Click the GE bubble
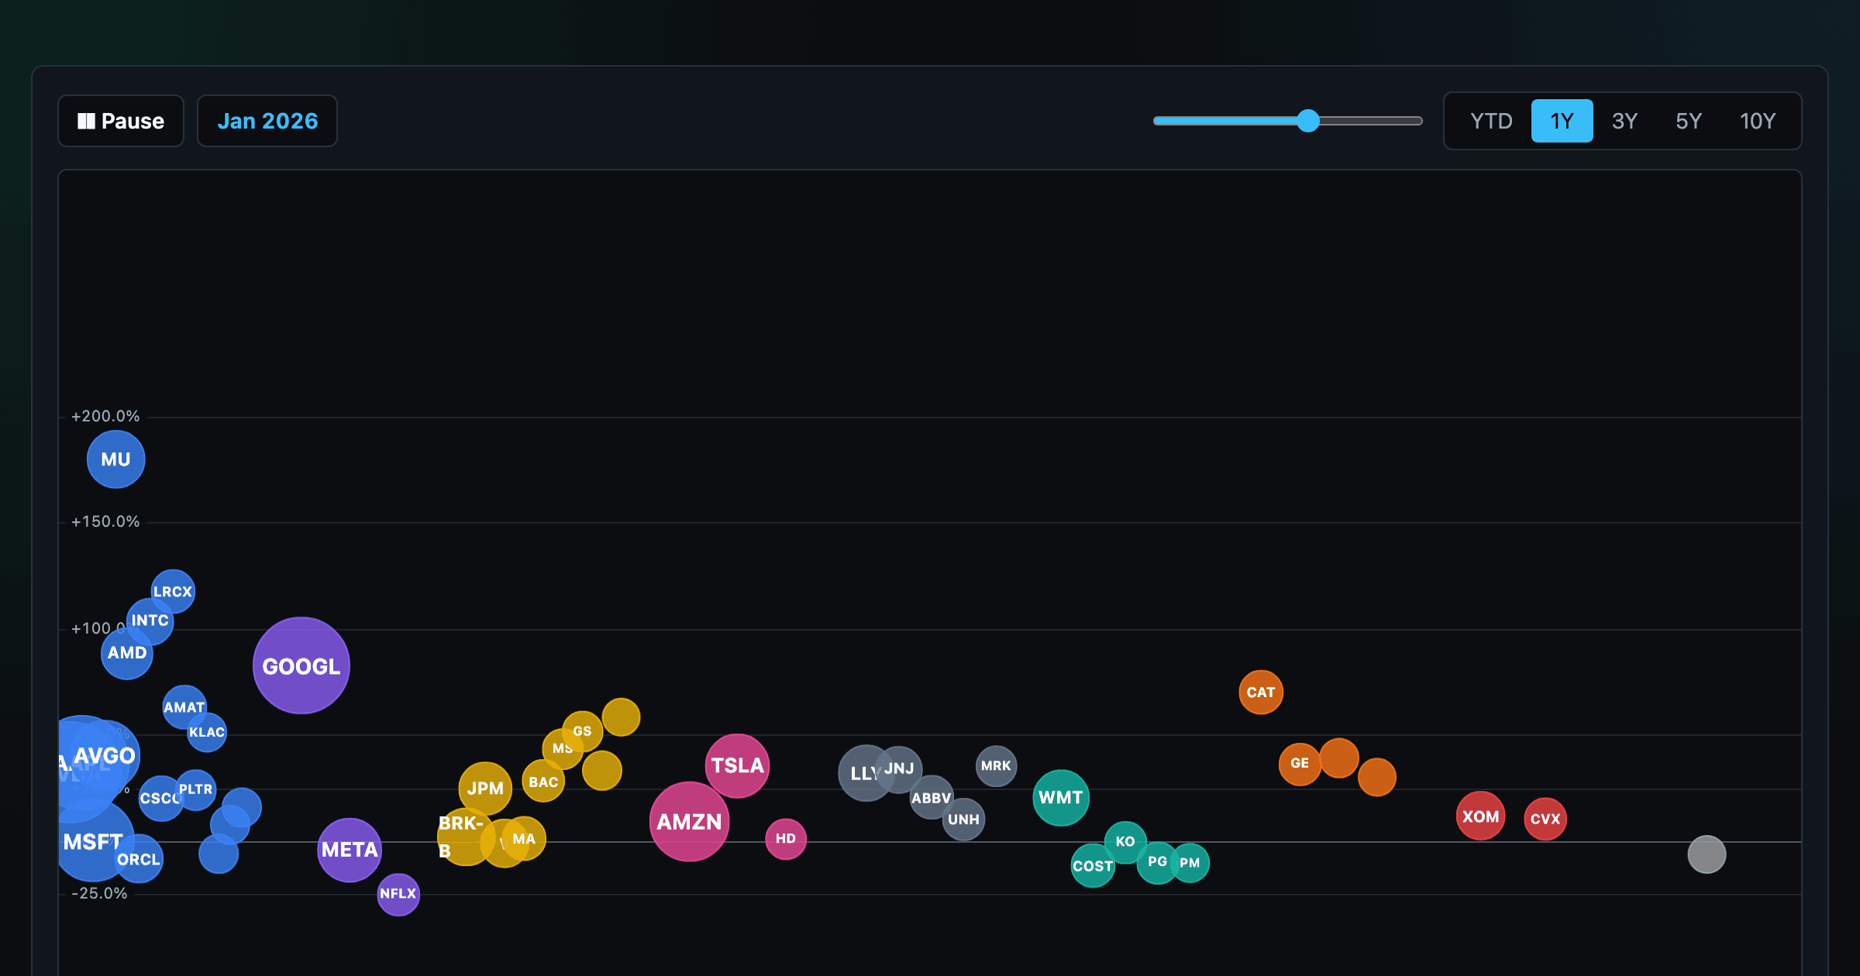1860x976 pixels. [1300, 764]
